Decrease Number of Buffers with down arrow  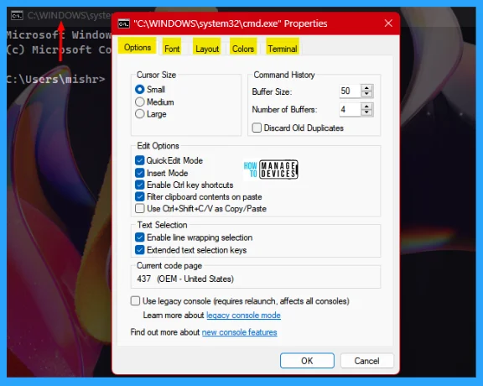pos(366,112)
